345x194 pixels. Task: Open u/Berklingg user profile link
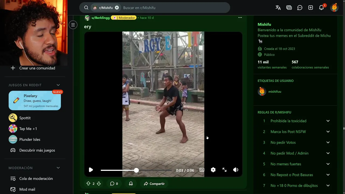tap(101, 18)
